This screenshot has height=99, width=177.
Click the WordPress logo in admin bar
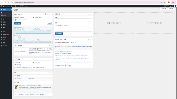(1, 6)
